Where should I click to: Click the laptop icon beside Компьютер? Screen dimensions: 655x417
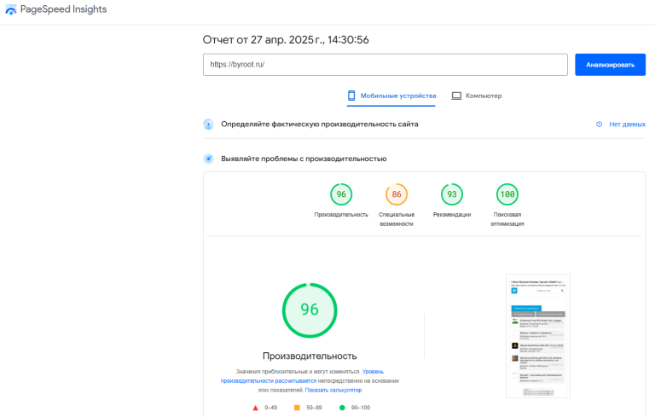point(456,96)
